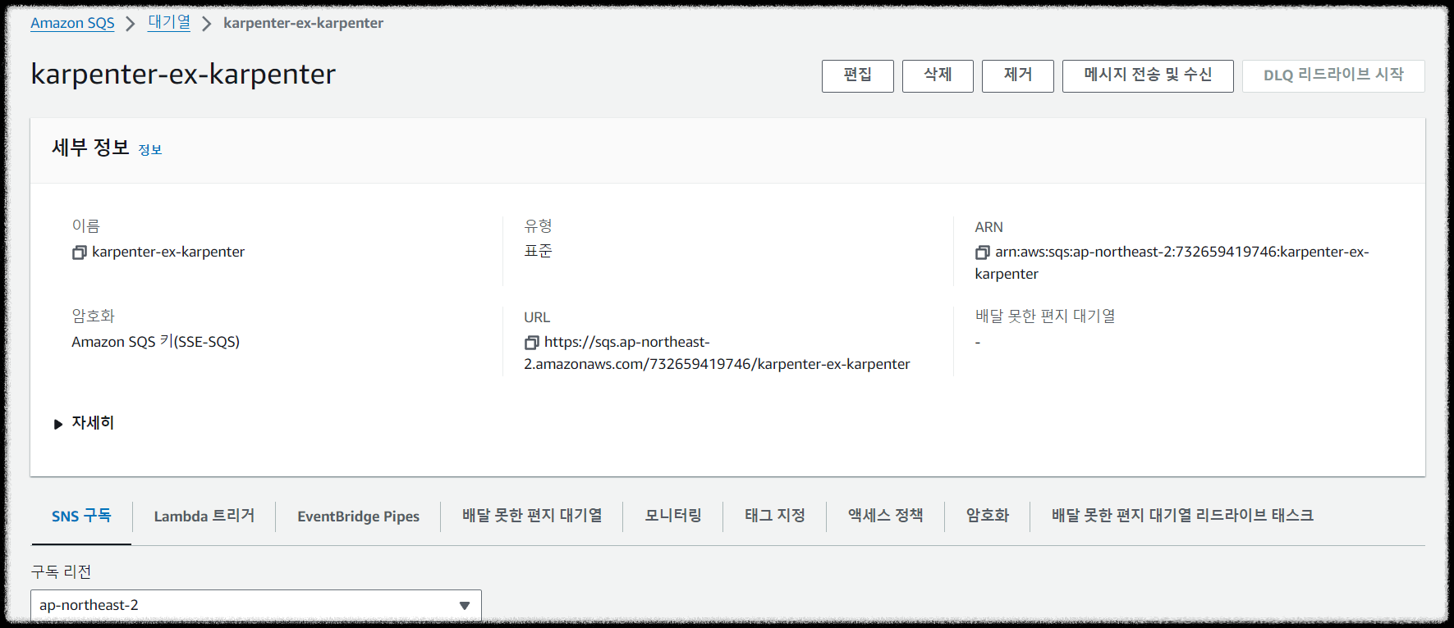Image resolution: width=1454 pixels, height=628 pixels.
Task: Click the 제거 button
Action: click(x=1018, y=75)
